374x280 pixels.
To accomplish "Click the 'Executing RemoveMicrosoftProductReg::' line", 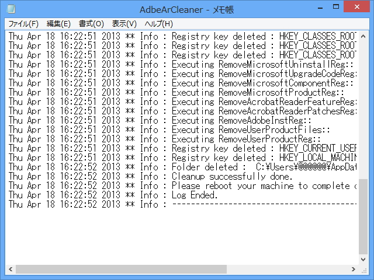I will pos(176,92).
